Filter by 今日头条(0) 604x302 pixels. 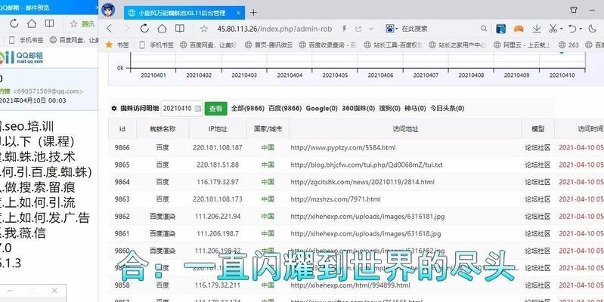point(448,109)
